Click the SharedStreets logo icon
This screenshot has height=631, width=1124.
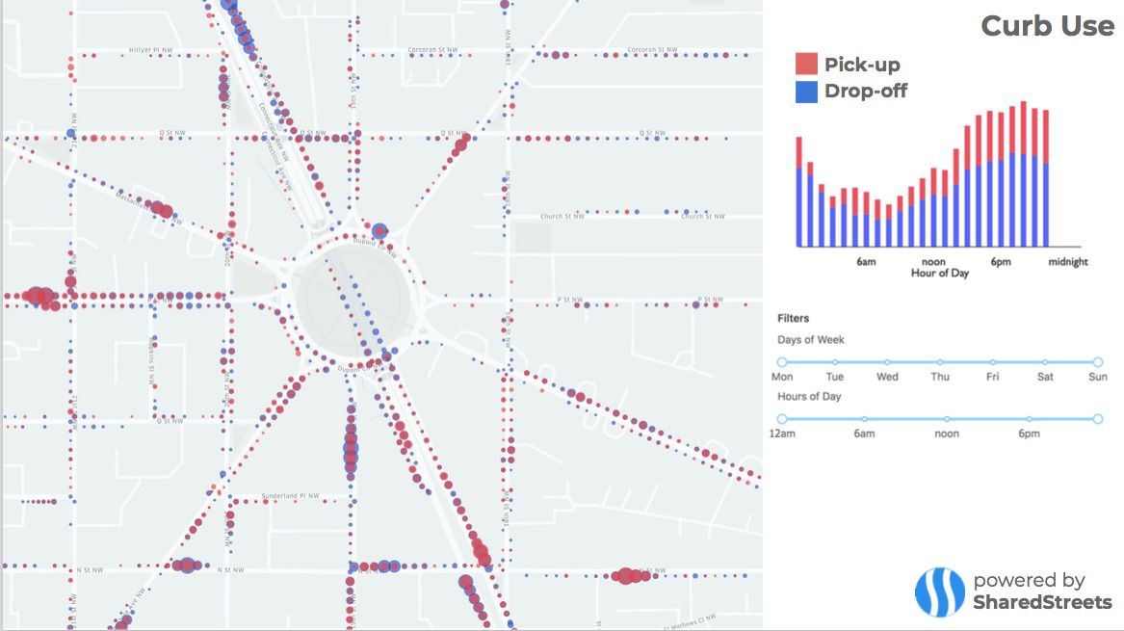[938, 592]
